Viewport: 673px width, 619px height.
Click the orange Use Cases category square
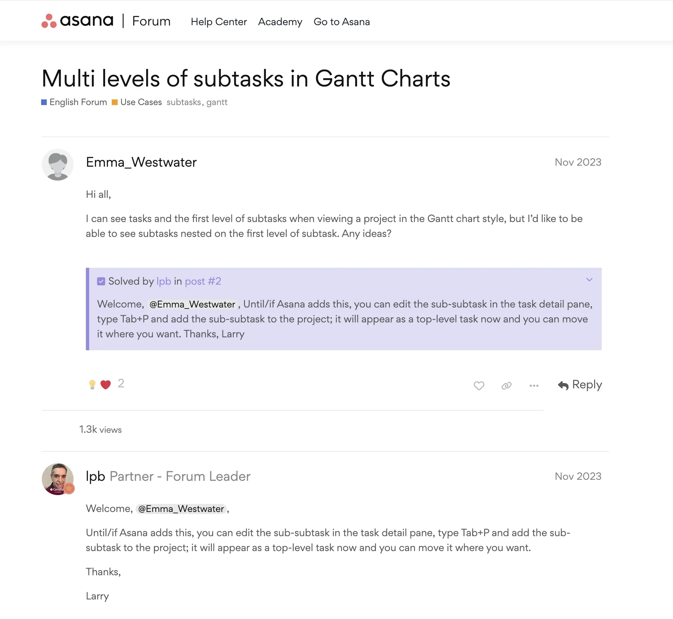point(114,102)
